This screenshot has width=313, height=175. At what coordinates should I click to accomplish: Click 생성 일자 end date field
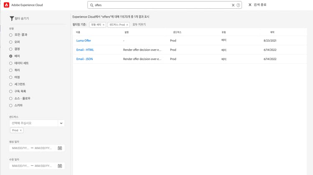click(43, 148)
